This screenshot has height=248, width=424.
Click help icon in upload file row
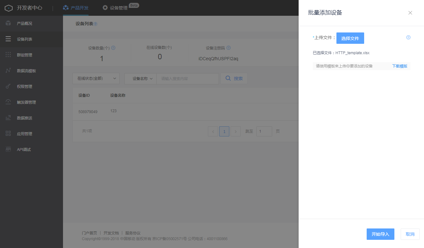point(408,37)
